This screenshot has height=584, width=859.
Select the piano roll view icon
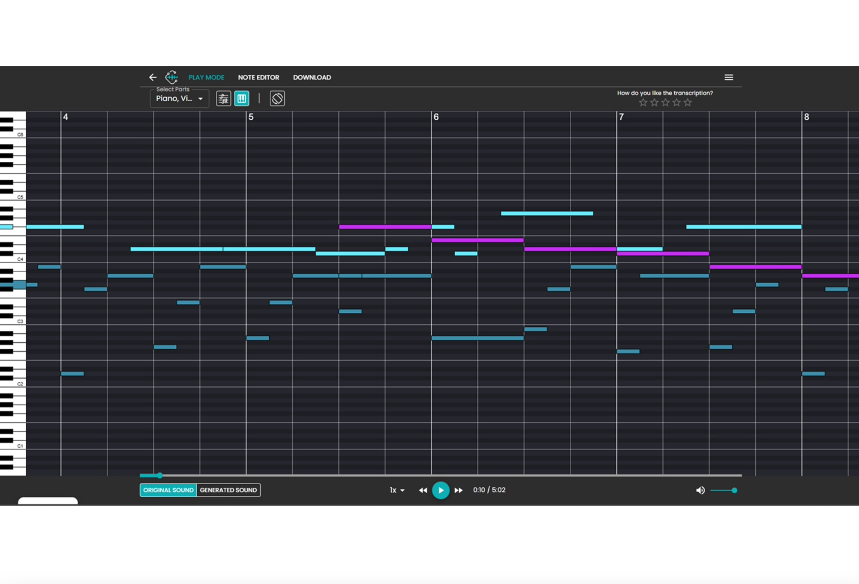coord(242,98)
